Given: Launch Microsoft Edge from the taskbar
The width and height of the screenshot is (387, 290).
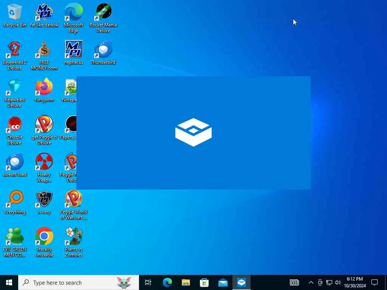Looking at the screenshot, I should [x=167, y=282].
